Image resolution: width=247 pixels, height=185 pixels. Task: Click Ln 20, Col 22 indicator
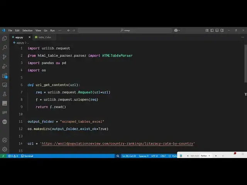pyautogui.click(x=129, y=156)
